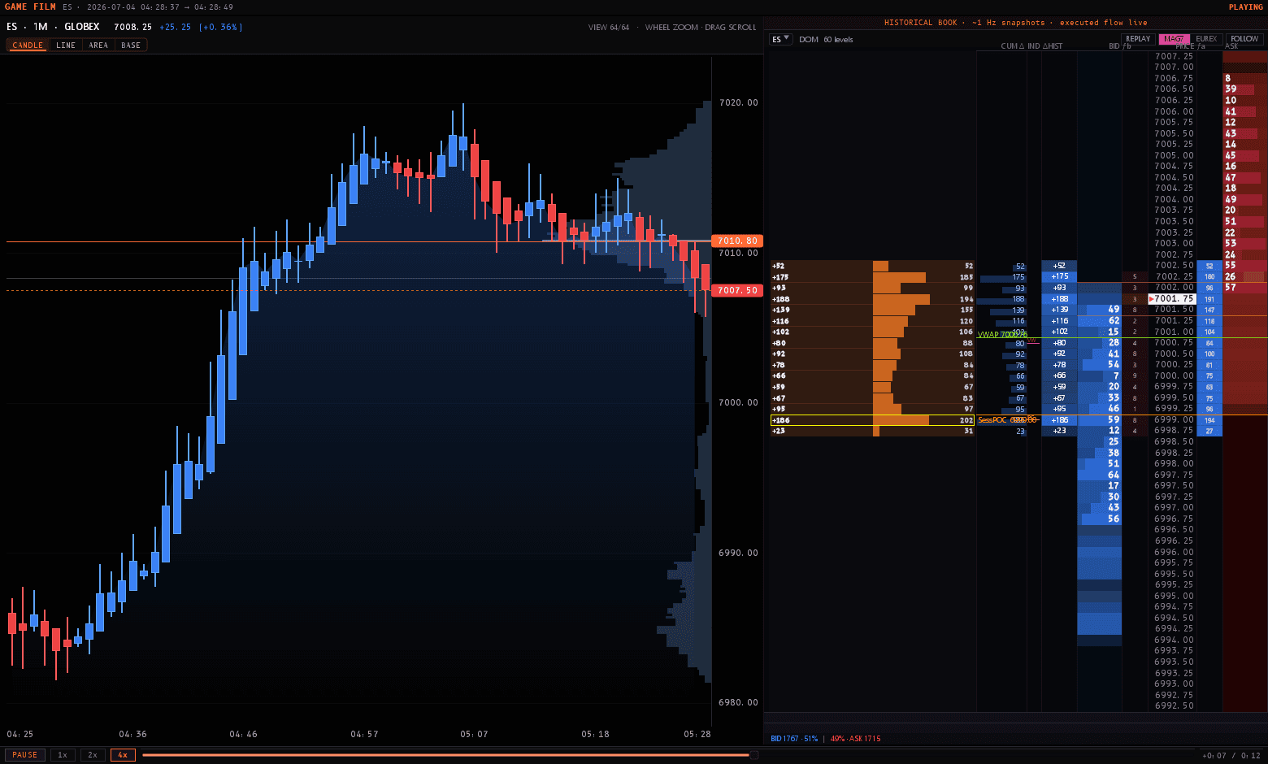
Task: Pause the replay playback
Action: point(24,755)
